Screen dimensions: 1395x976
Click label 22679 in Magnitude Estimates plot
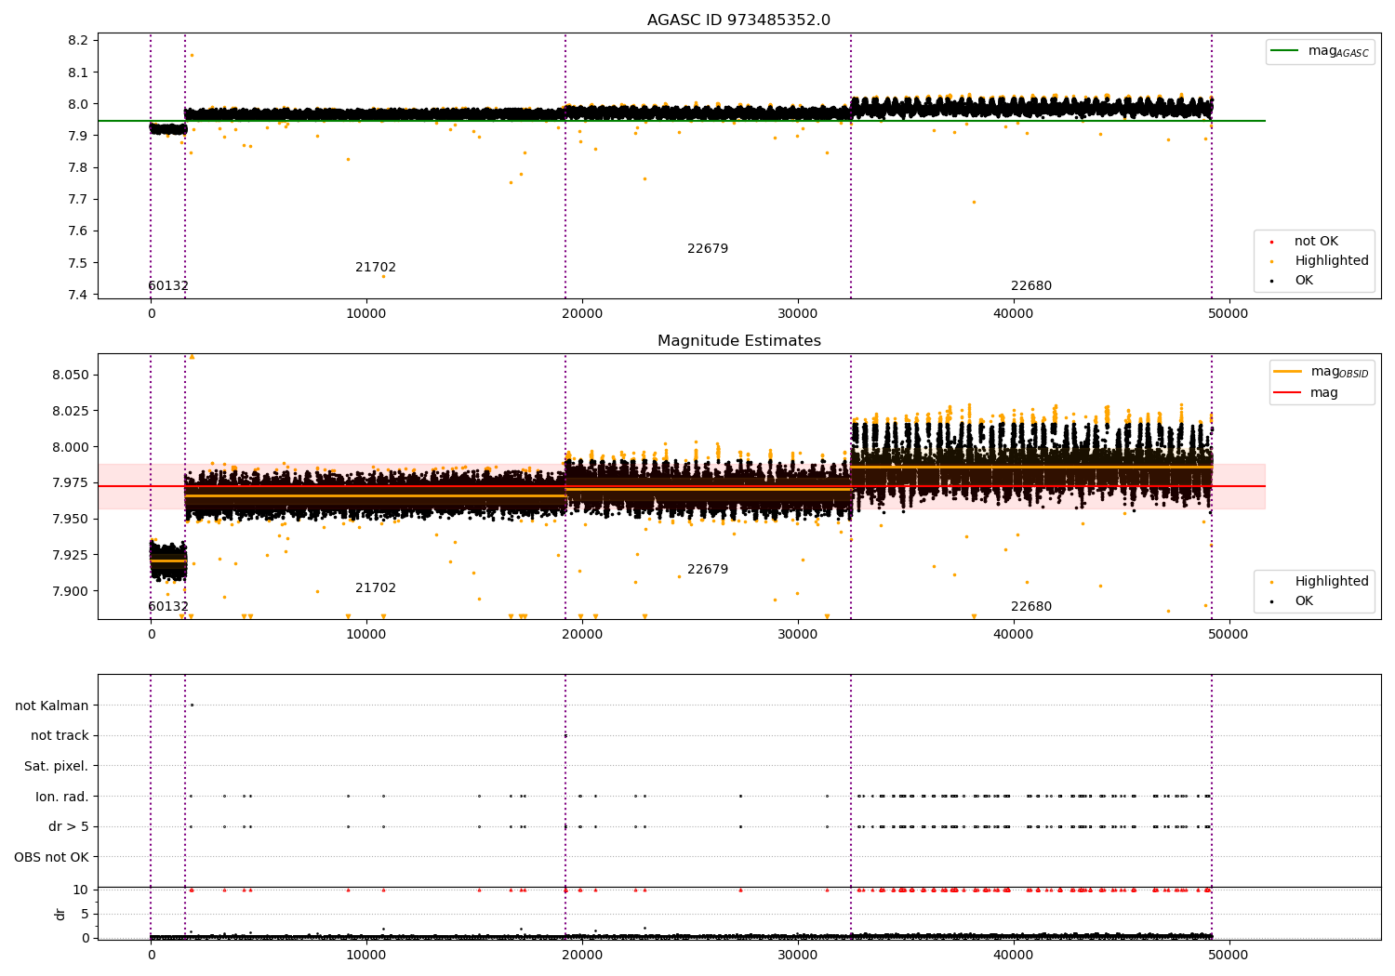708,570
